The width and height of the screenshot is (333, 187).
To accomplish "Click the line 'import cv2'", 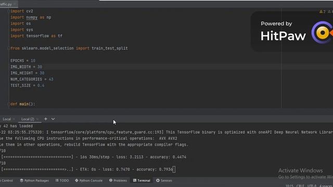I will 22,11.
